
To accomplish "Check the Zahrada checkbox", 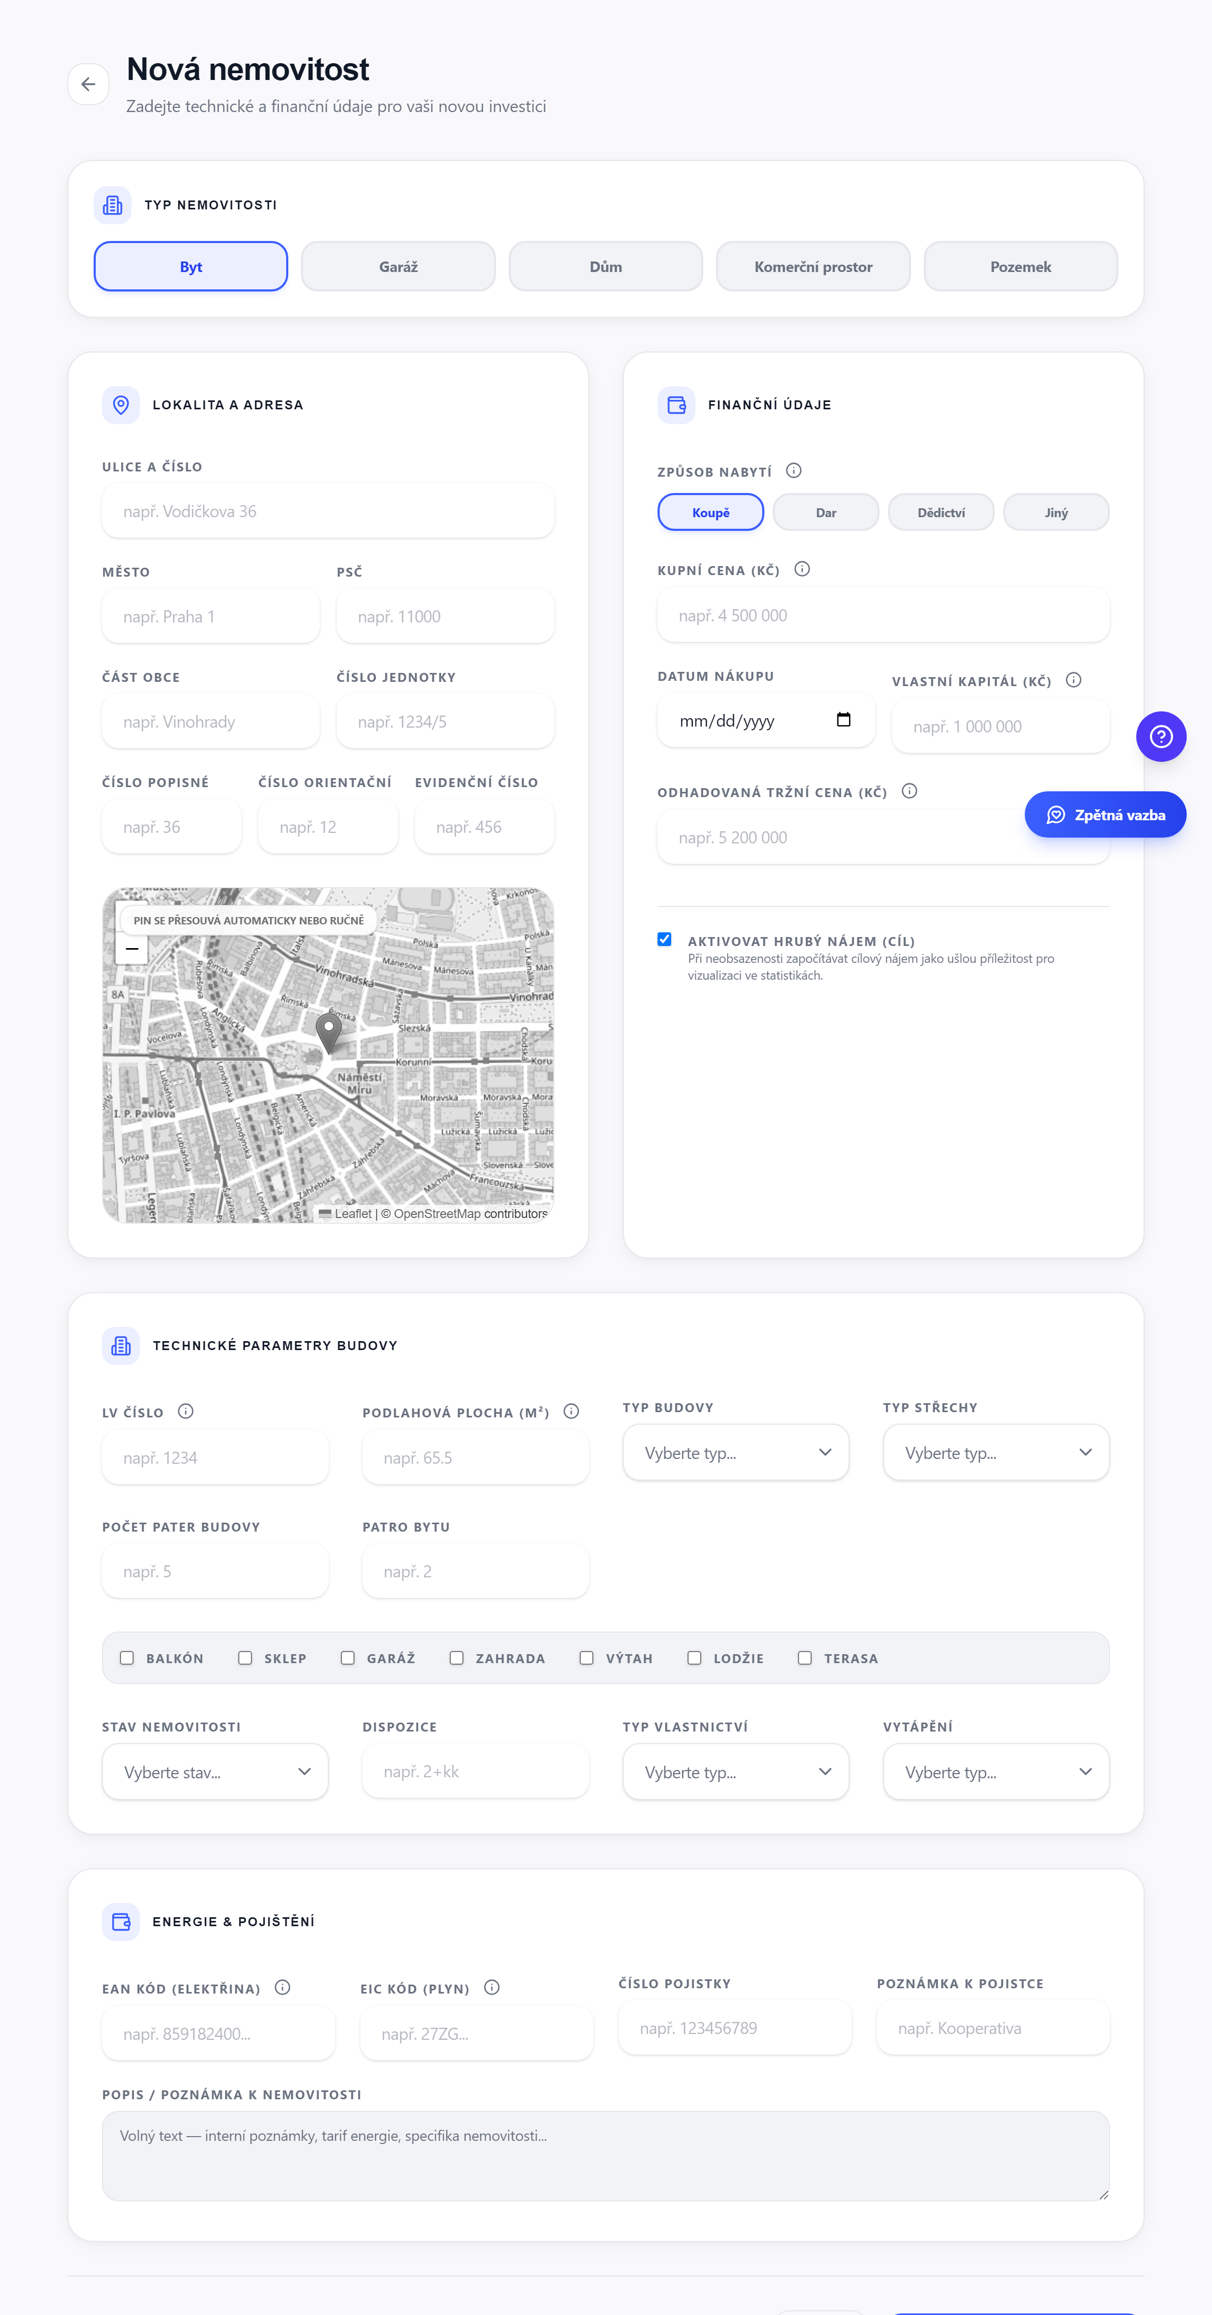I will [x=457, y=1658].
